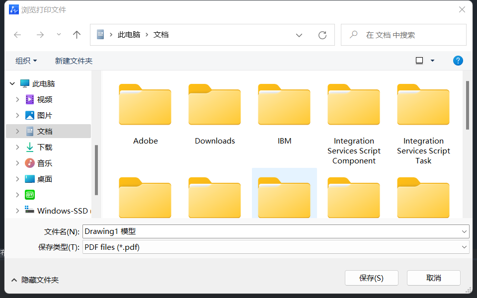Open recent locations dropdown beside forward arrow
Image resolution: width=477 pixels, height=298 pixels.
(x=59, y=35)
